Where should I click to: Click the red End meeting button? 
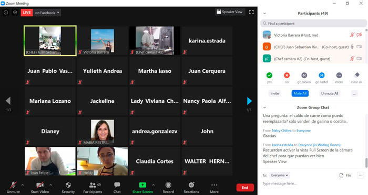[245, 188]
